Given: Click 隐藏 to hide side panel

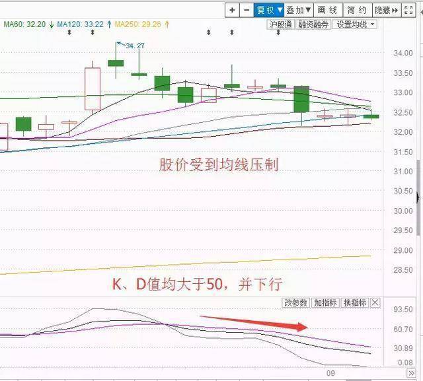Looking at the screenshot, I should tap(387, 11).
